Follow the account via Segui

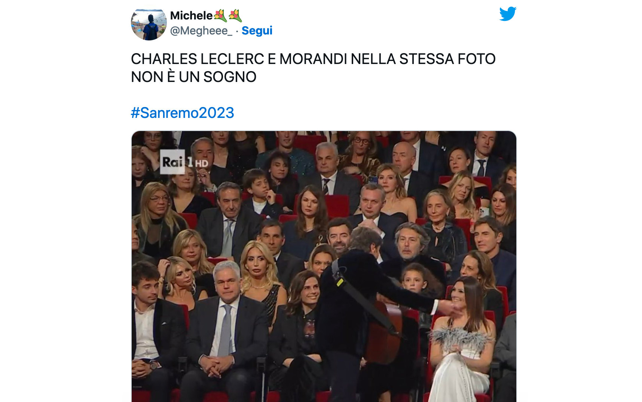257,31
